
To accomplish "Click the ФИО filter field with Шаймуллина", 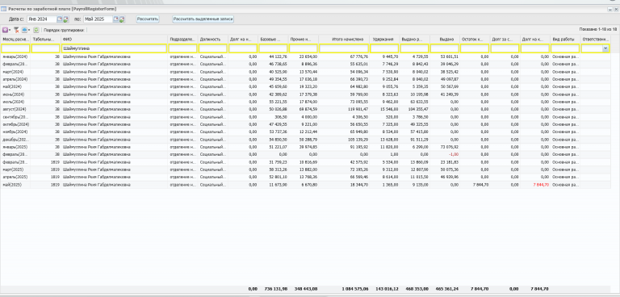I will tap(115, 48).
